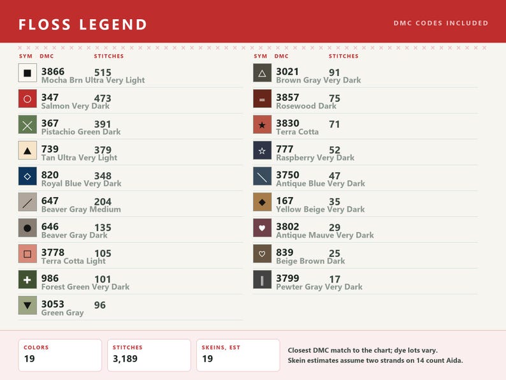
Task: Click the 14 count Aida skein note
Action: 375,360
